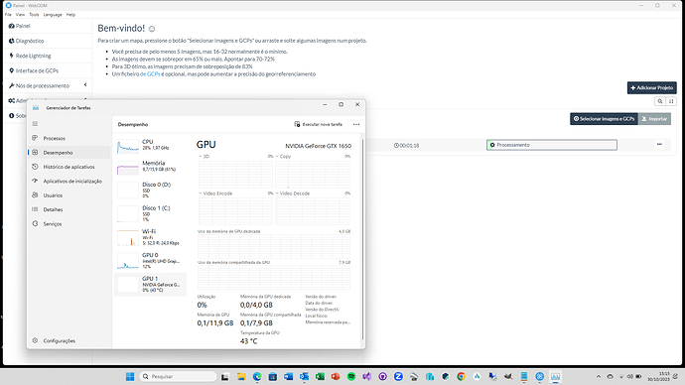Open Histórico de aplicativos in Task Manager
The image size is (685, 385).
(x=68, y=167)
